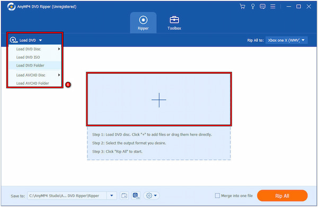Switch to the Toolbox tab
The width and height of the screenshot is (318, 207).
point(174,23)
